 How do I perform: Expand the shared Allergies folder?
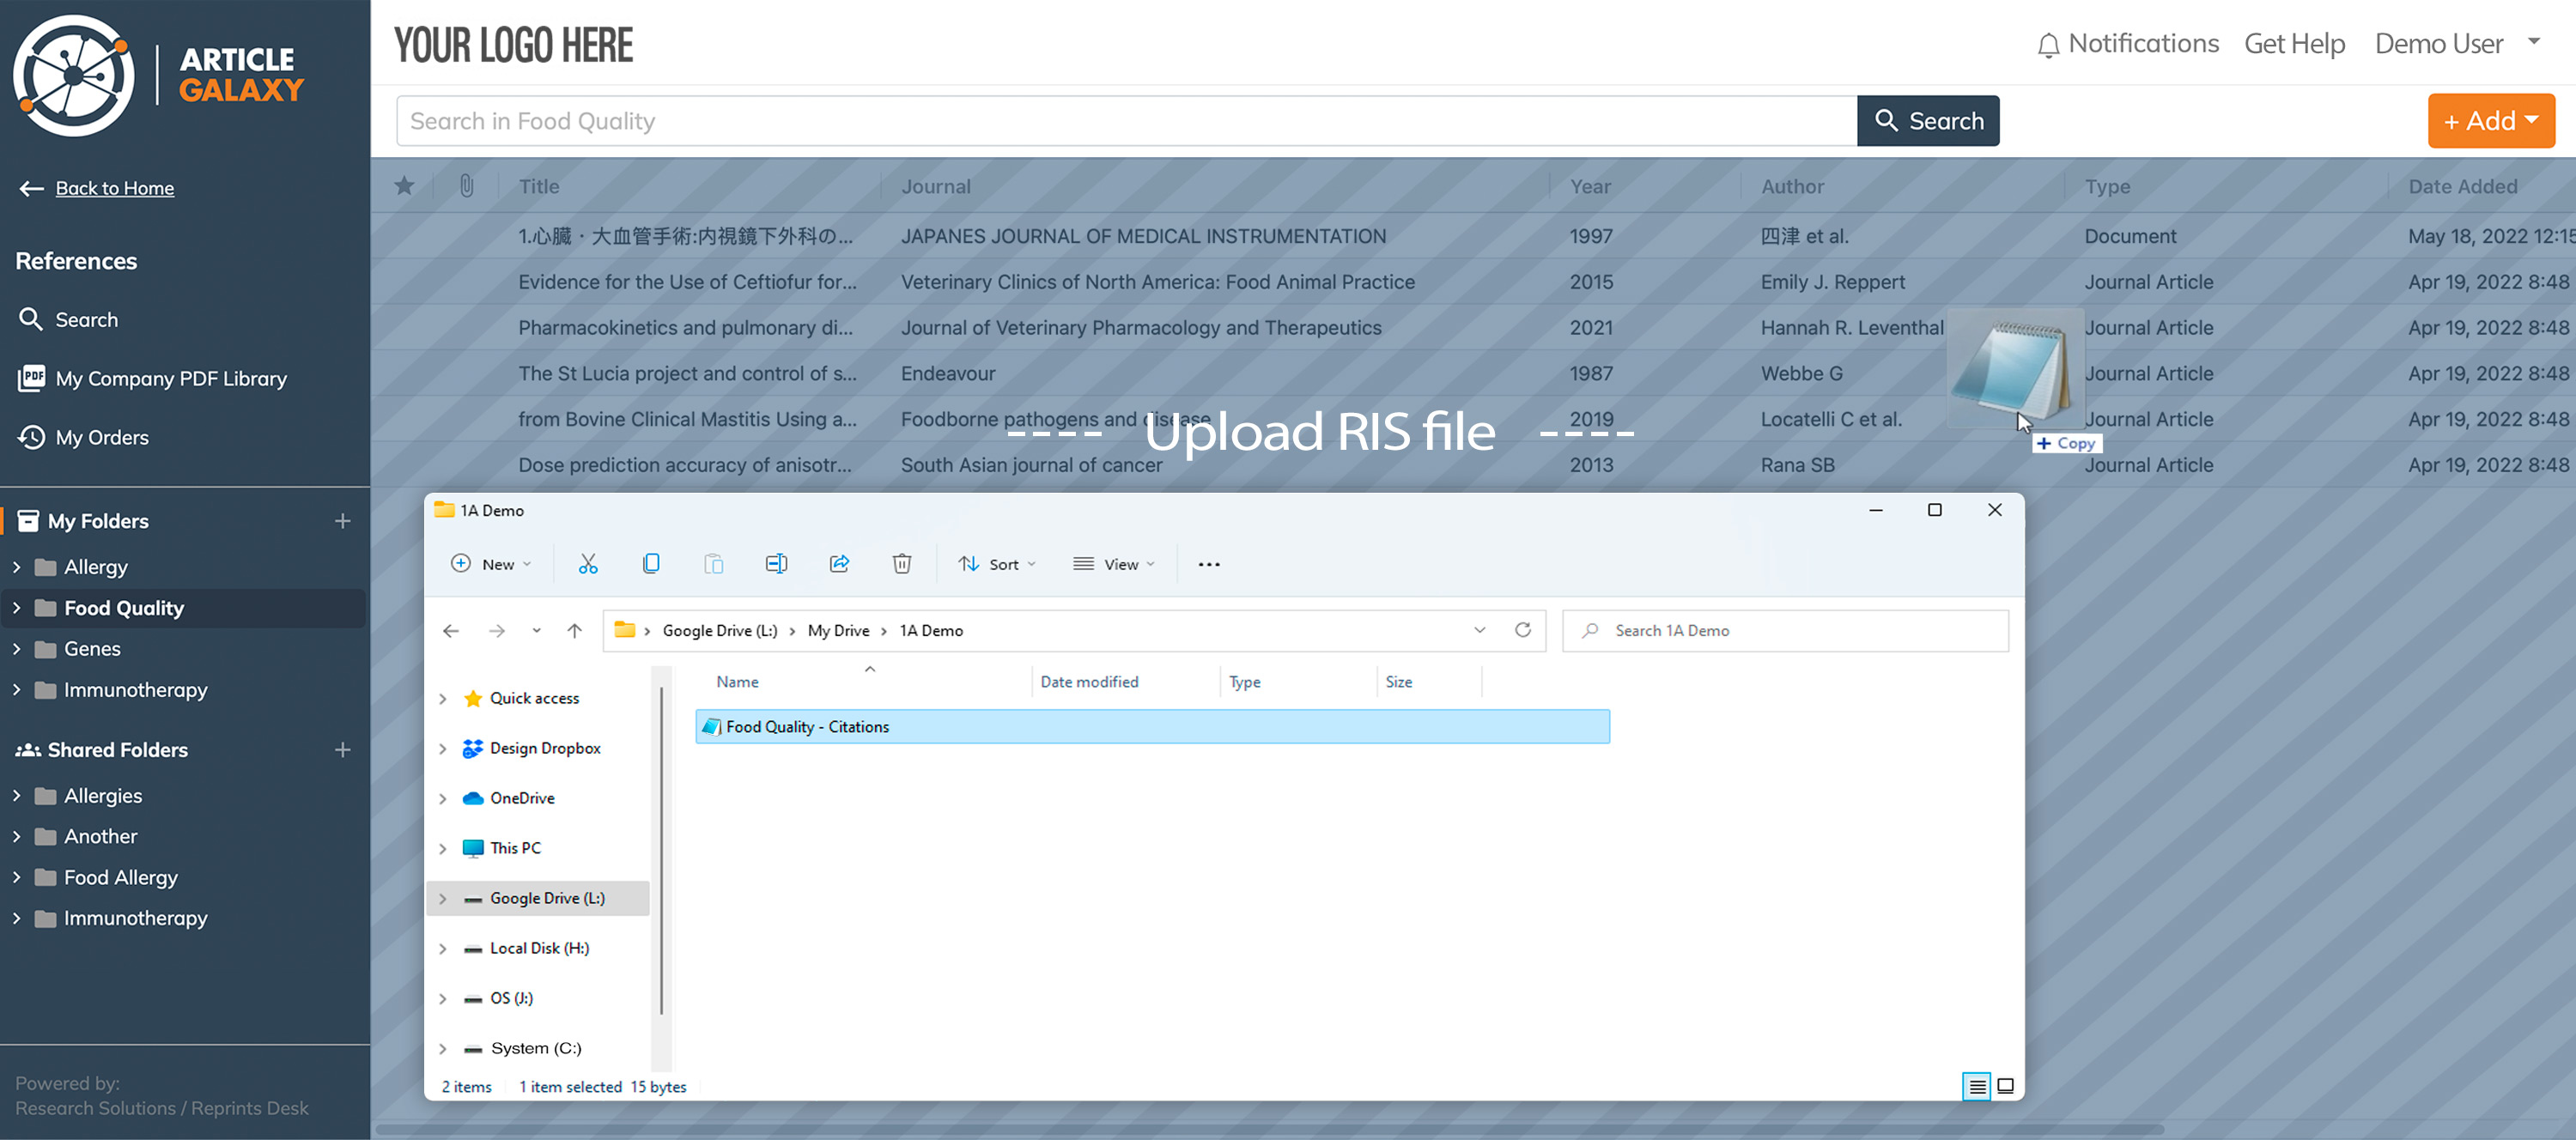(x=17, y=796)
